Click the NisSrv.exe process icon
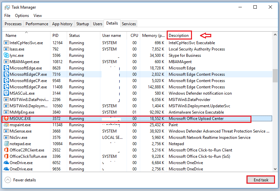The width and height of the screenshot is (280, 191). point(6,138)
